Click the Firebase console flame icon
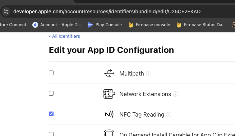 tap(131, 25)
